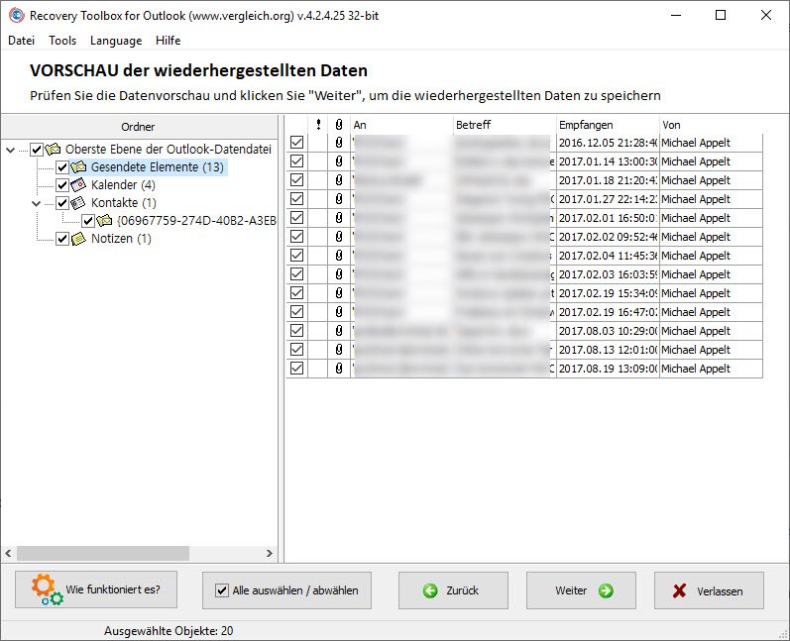The width and height of the screenshot is (790, 641).
Task: Select Notizen (1) folder
Action: click(x=121, y=239)
